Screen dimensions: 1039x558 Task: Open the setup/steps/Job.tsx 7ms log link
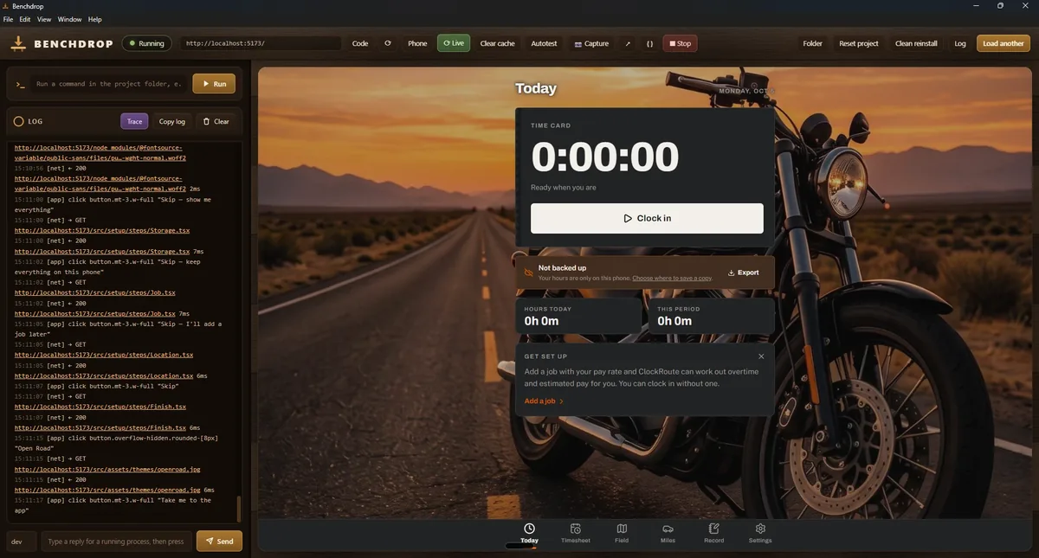click(95, 313)
